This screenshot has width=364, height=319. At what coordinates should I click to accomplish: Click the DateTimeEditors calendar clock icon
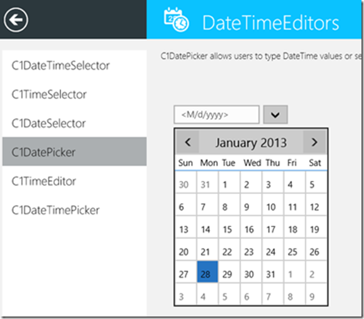pos(176,19)
